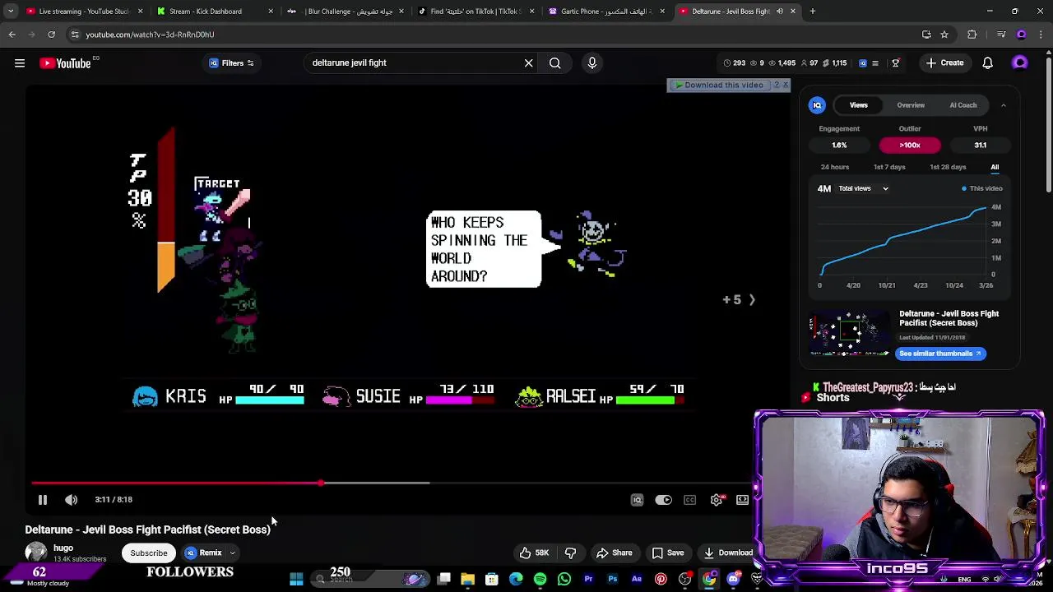Click the vidIQ icon in player controls
The image size is (1053, 592).
637,500
